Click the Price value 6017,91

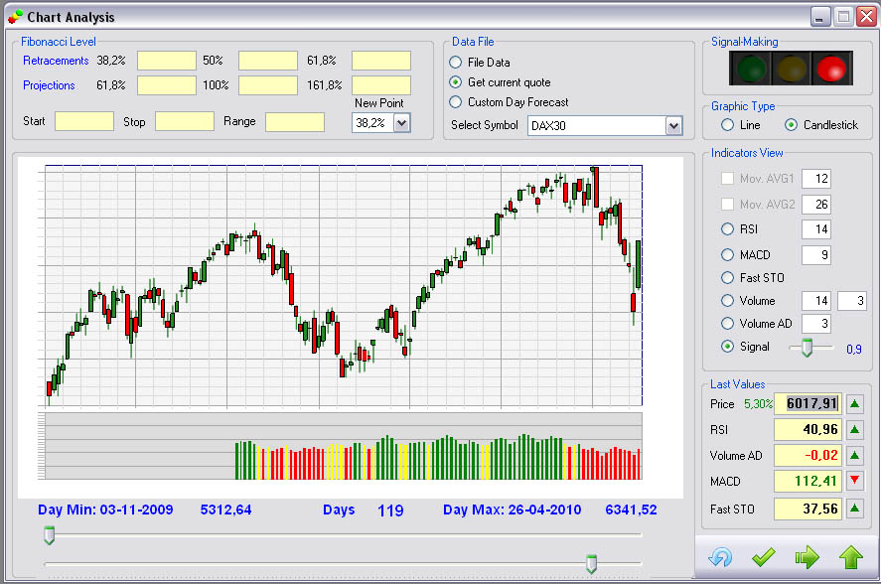pos(808,403)
